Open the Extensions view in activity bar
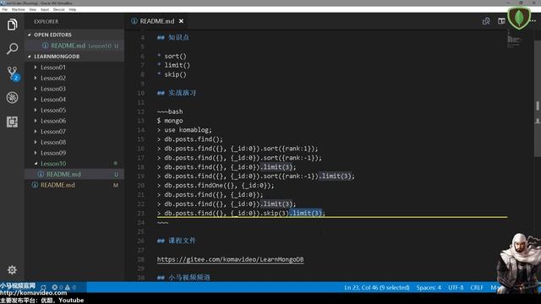 coord(12,122)
